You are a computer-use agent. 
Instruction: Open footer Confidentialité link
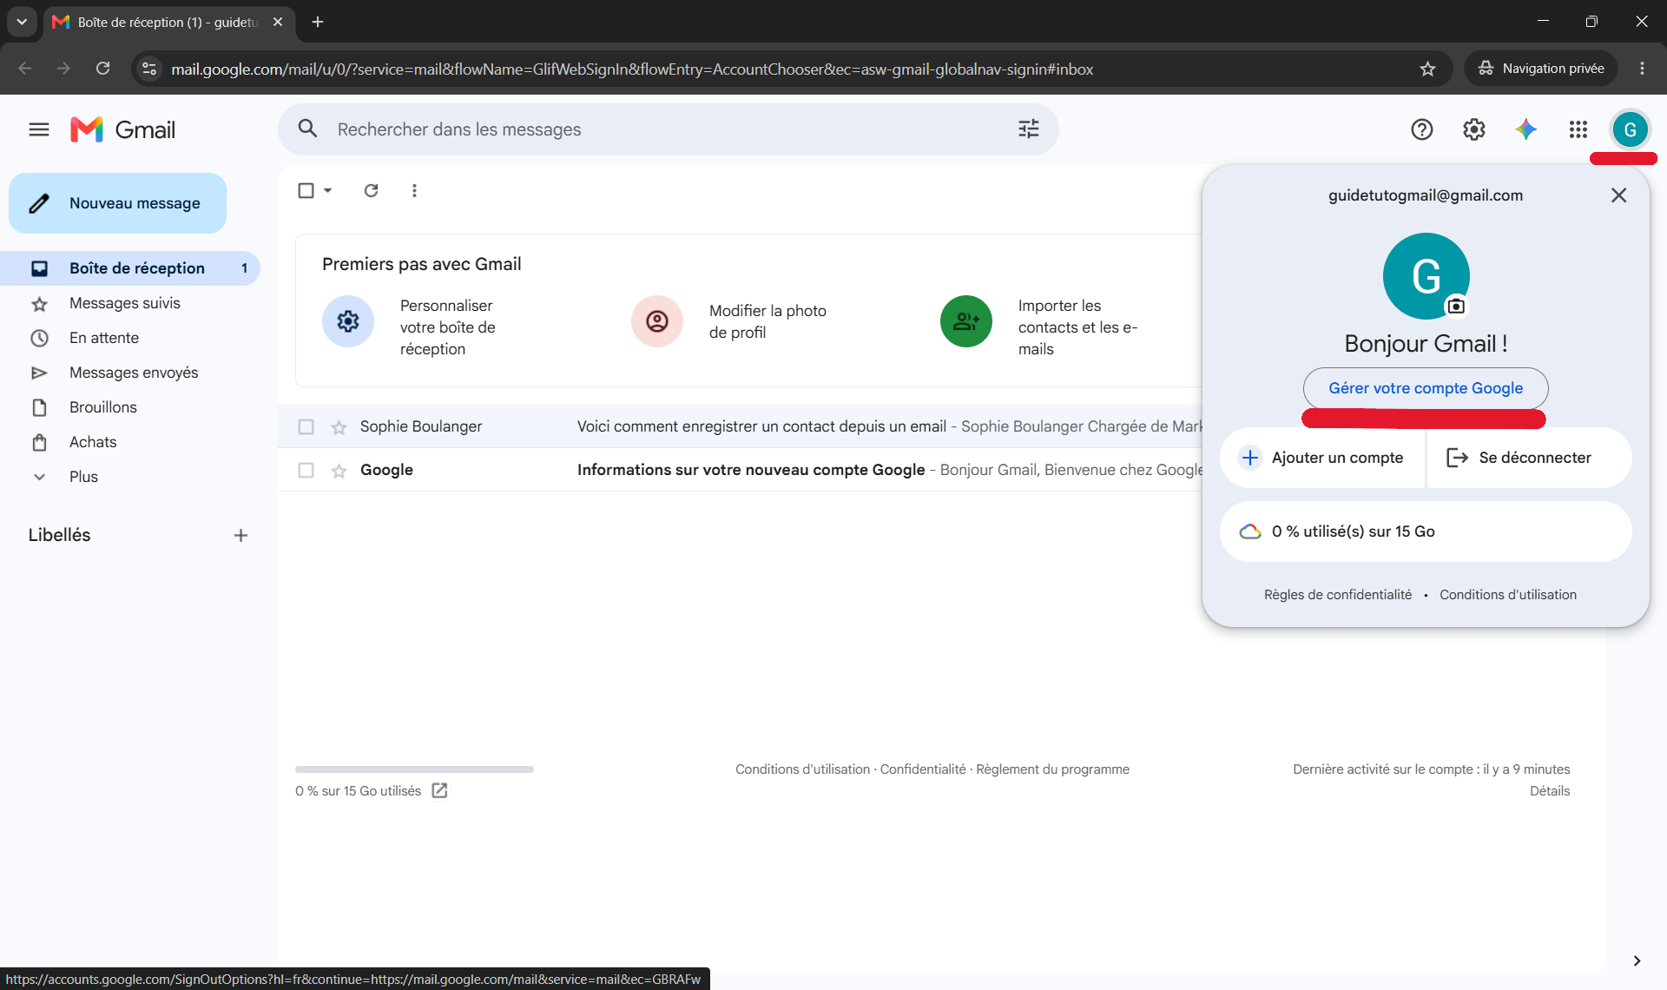tap(922, 769)
